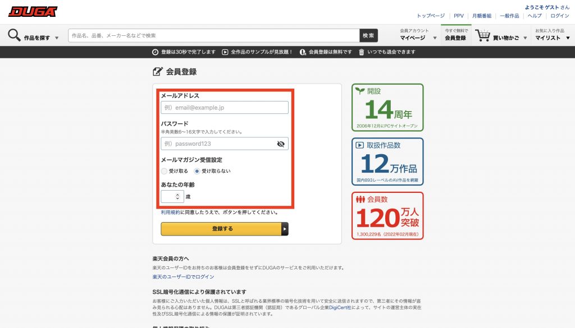This screenshot has height=328, width=575.
Task: Click the clock icon in dark banner
Action: click(155, 52)
